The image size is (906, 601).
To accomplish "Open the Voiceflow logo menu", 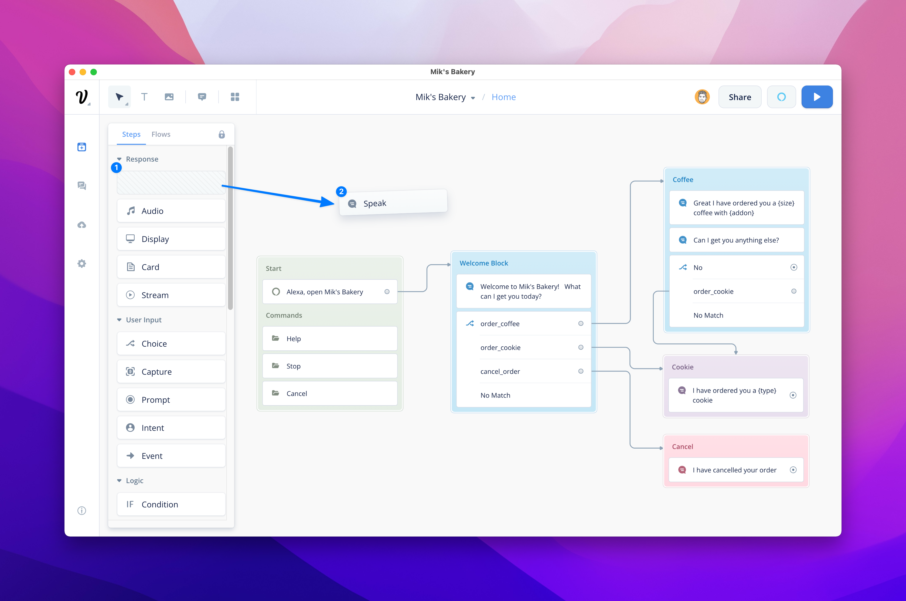I will tap(82, 97).
